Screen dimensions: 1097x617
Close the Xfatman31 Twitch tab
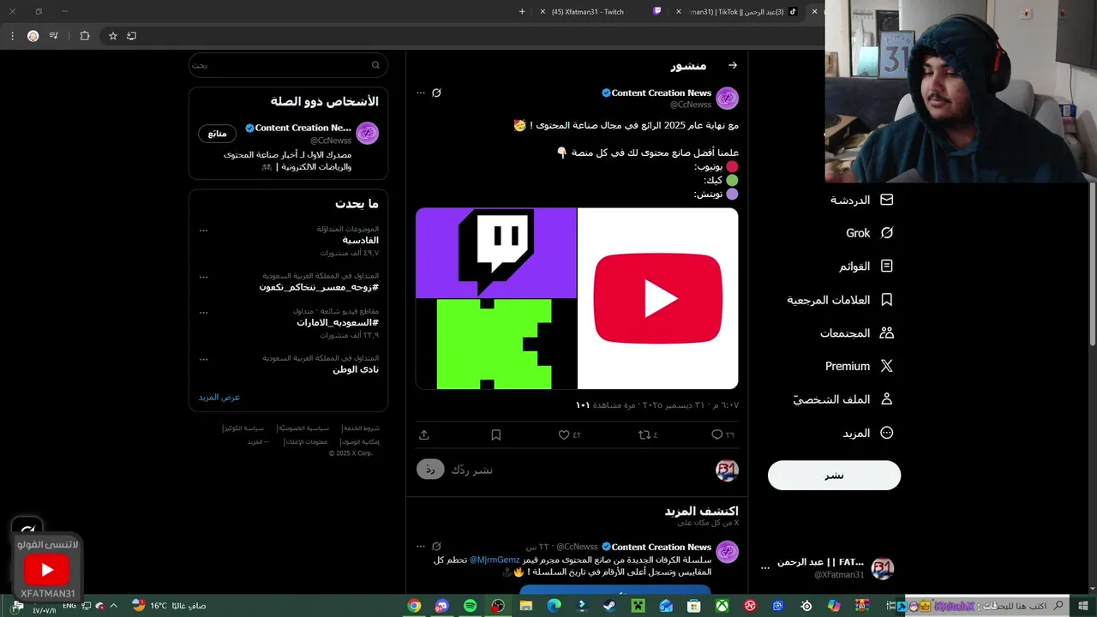point(542,12)
